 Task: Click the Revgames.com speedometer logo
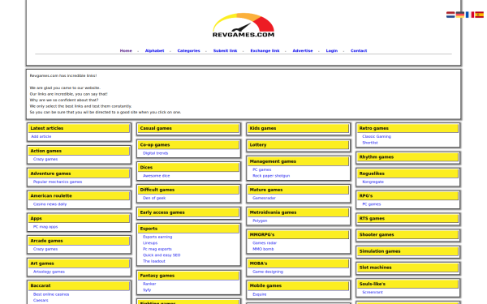pos(243,25)
